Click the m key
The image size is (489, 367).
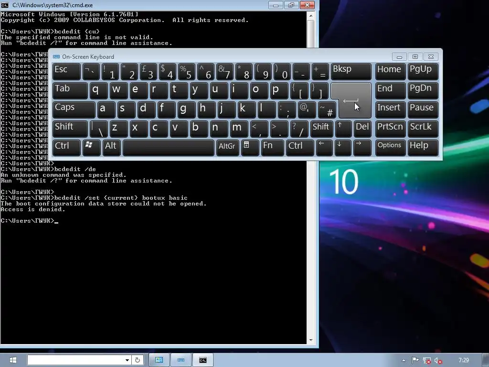(239, 129)
